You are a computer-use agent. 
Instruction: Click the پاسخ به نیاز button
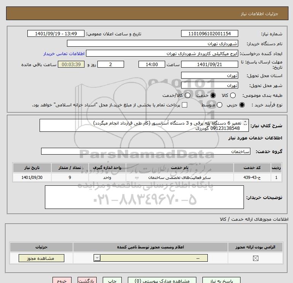point(221,280)
